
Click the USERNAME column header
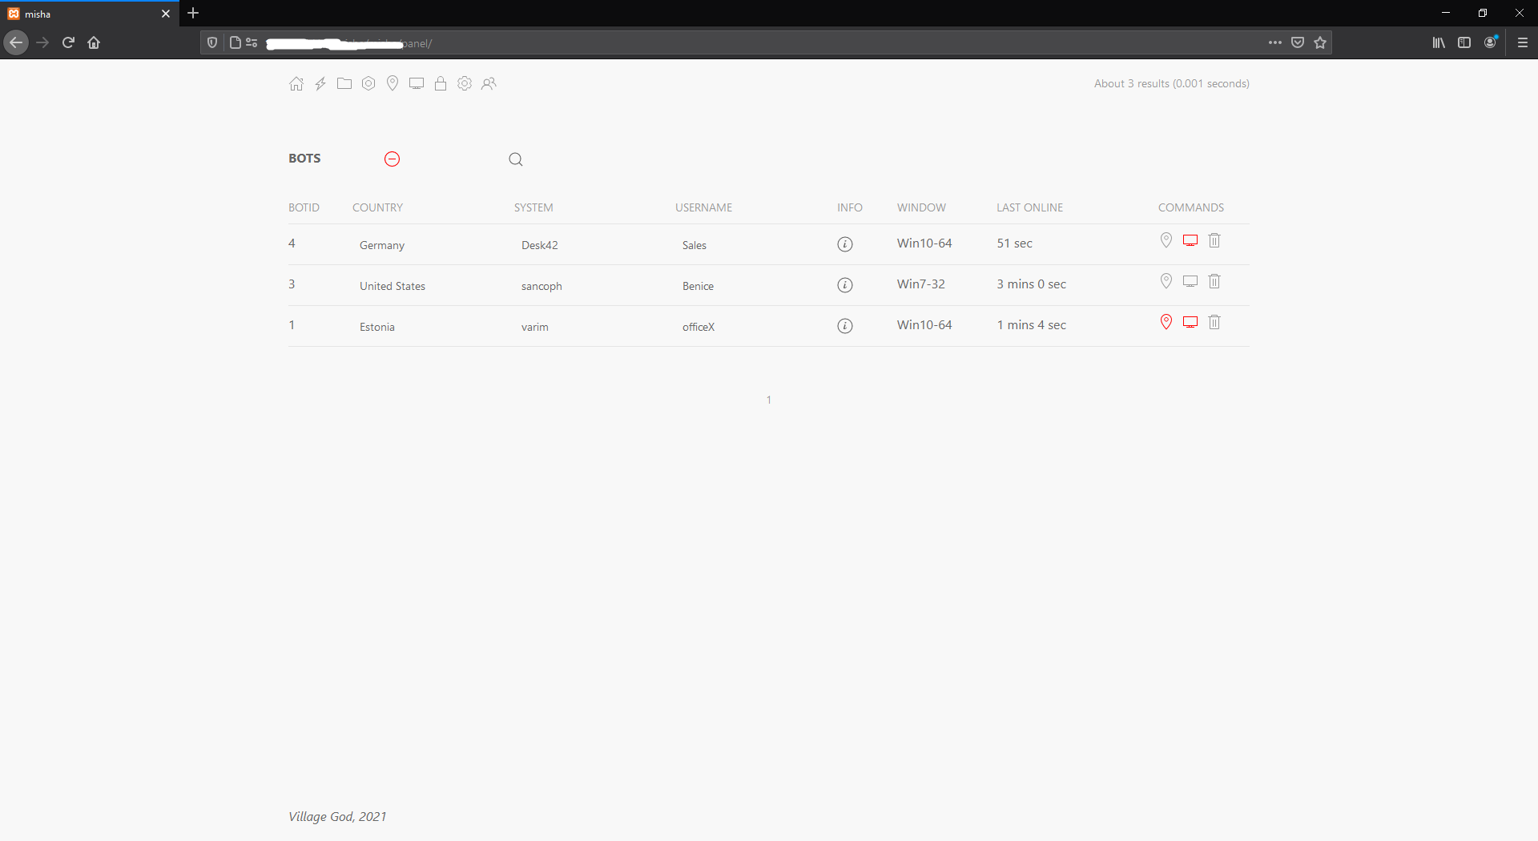click(704, 207)
